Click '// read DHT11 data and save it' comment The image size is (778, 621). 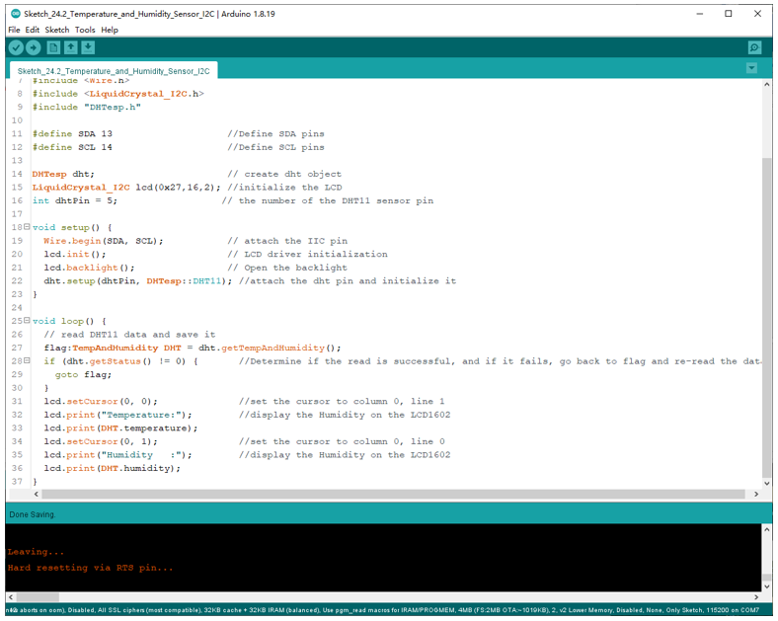pyautogui.click(x=129, y=335)
